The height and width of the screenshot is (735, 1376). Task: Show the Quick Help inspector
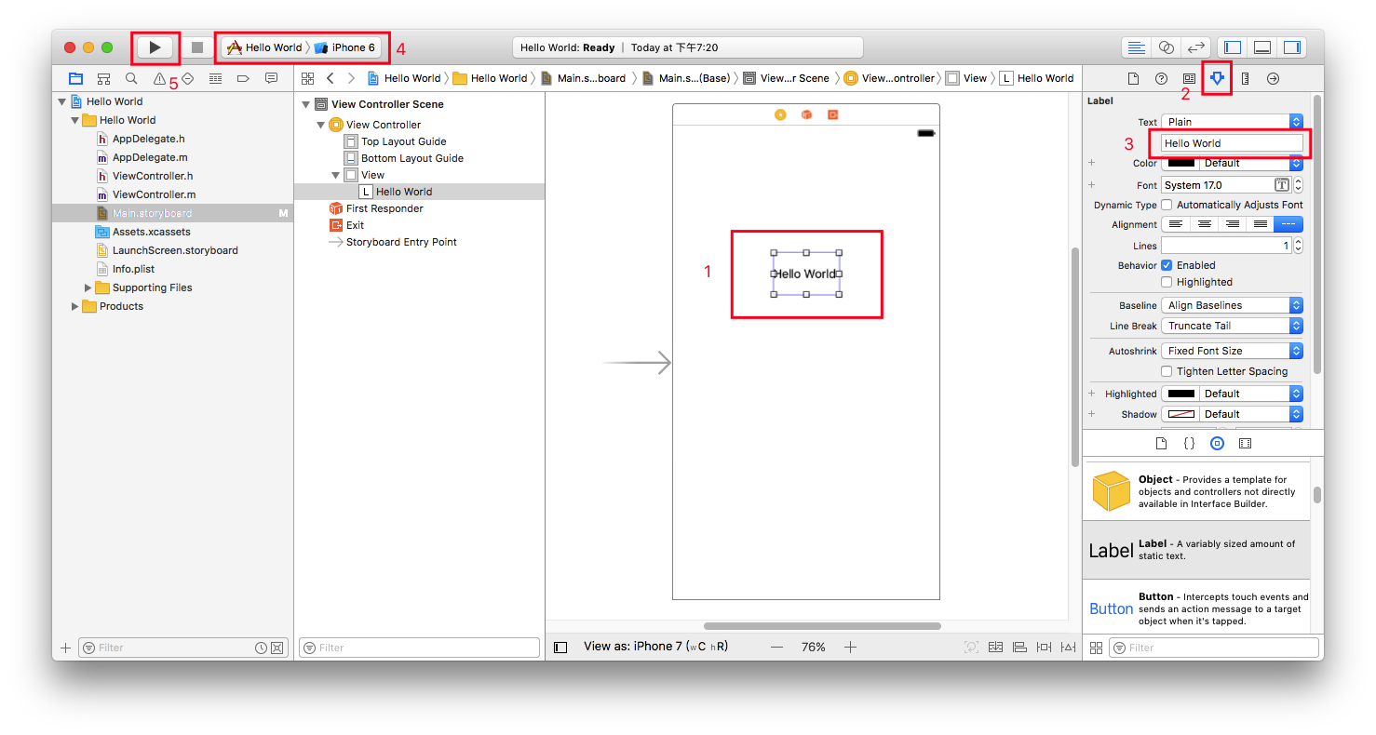[1161, 78]
